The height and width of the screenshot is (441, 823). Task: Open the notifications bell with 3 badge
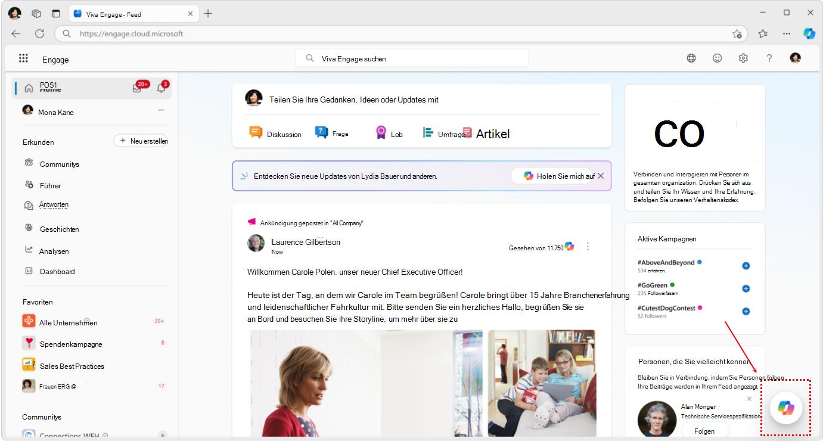(x=161, y=88)
